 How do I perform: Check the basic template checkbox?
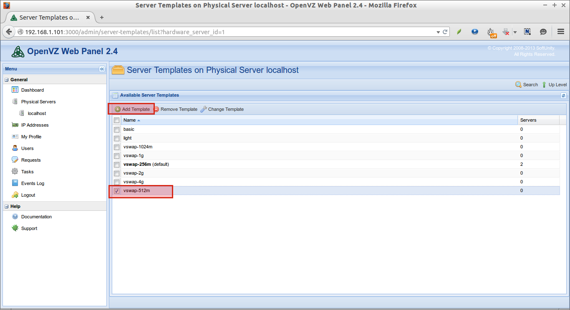coord(117,130)
